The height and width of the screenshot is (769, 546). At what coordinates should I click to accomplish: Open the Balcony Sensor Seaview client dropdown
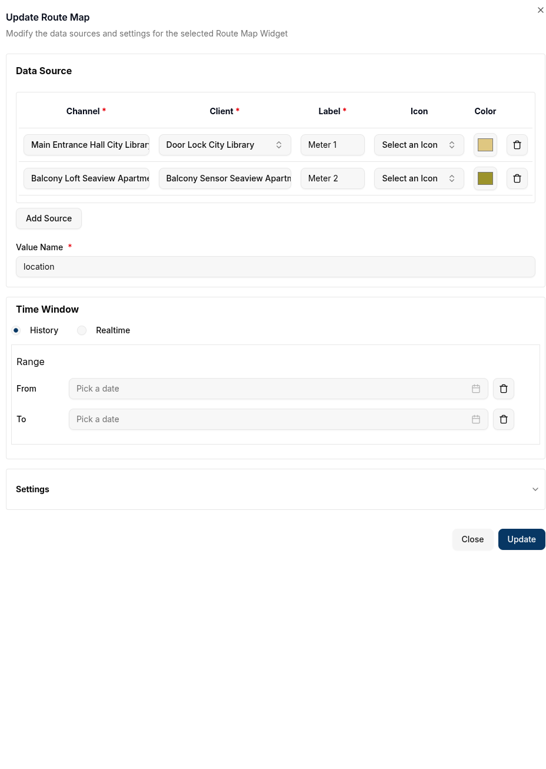point(224,178)
